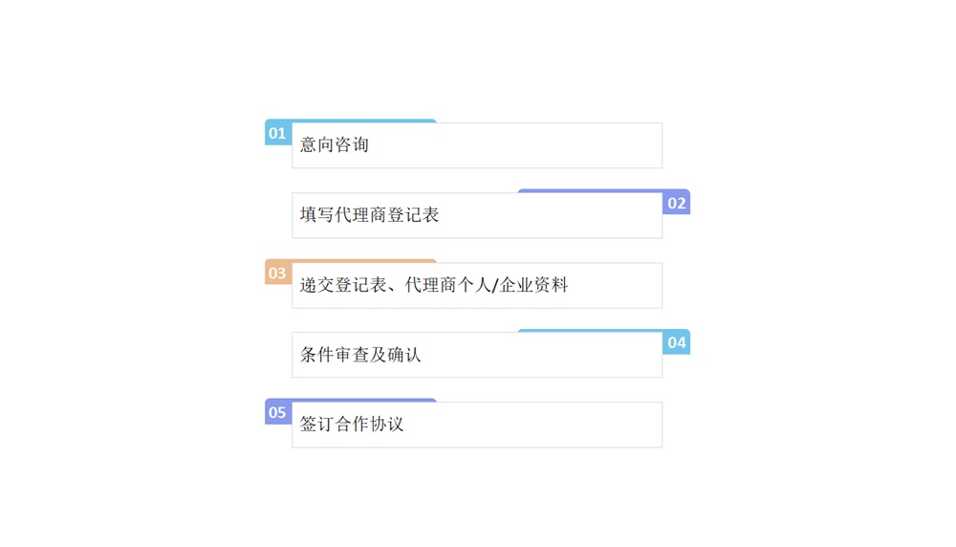Select 代理商个人 text in step 03
The image size is (956, 547).
448,285
